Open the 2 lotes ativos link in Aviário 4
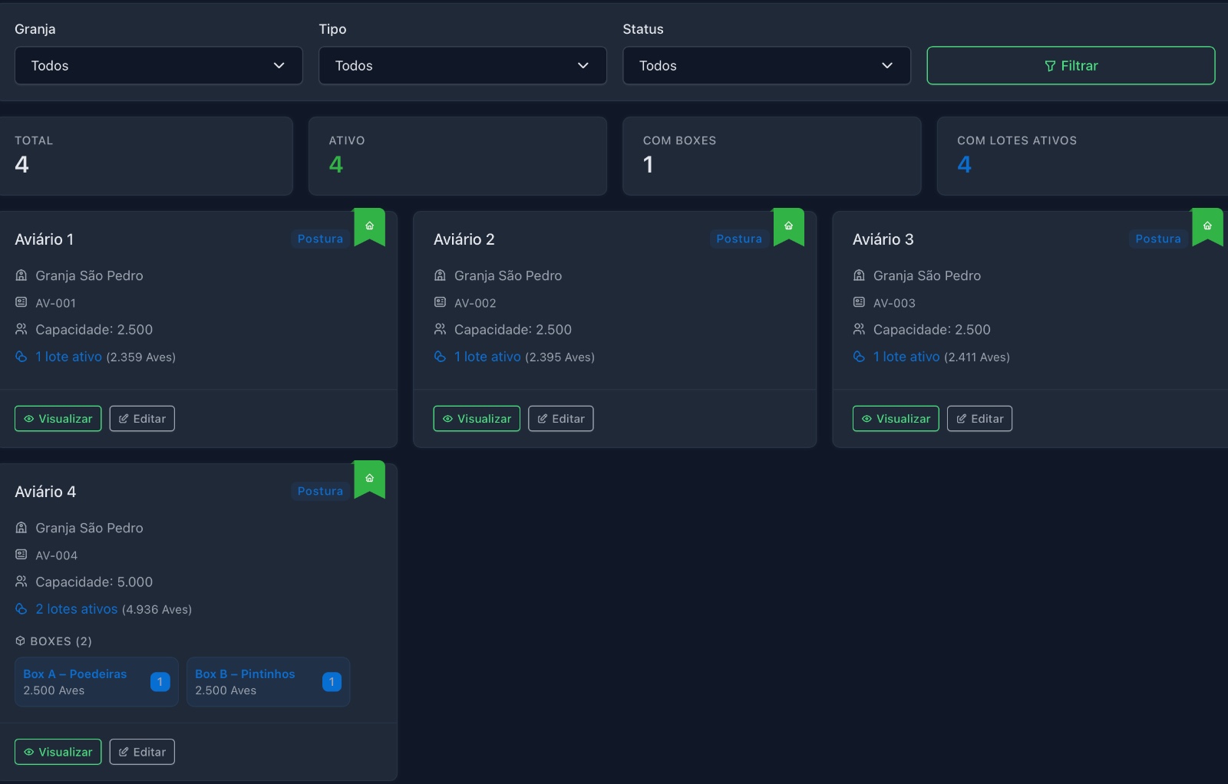The image size is (1228, 784). (76, 609)
